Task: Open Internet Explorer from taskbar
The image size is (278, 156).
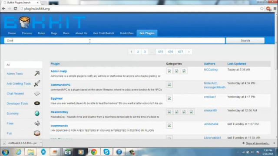Action: tap(18, 152)
